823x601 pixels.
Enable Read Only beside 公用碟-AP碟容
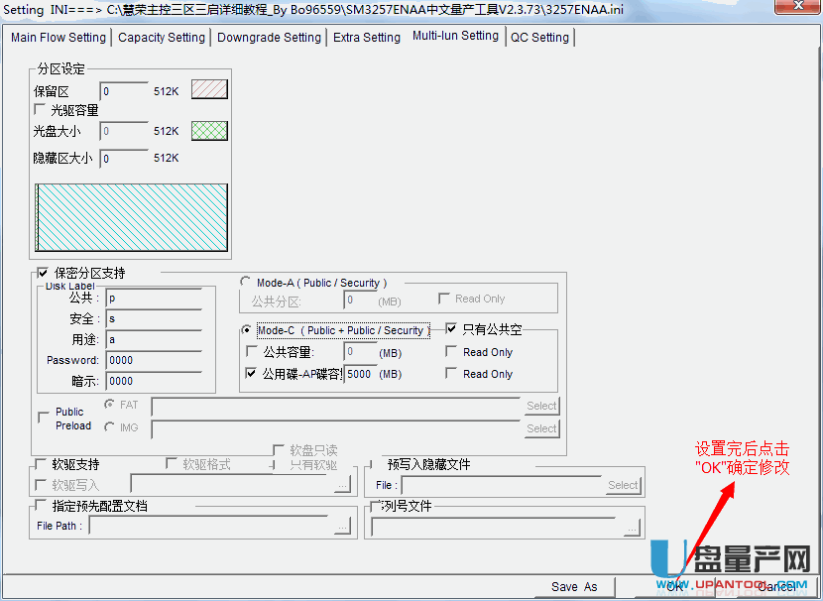pos(452,374)
